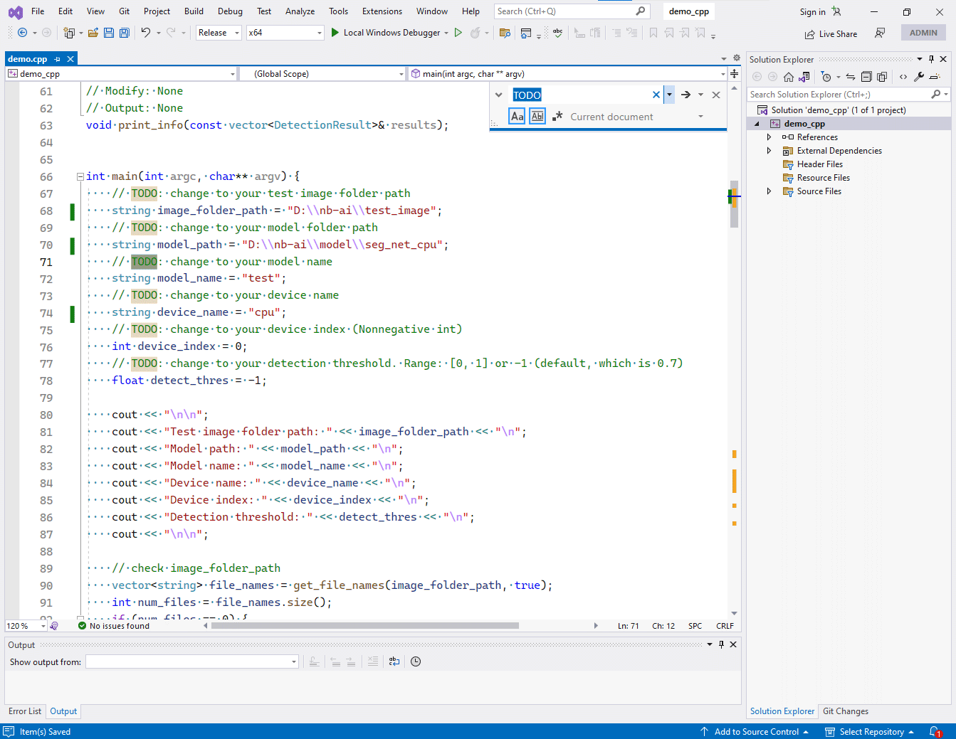Expand the Source Files folder
This screenshot has height=739, width=956.
click(769, 191)
